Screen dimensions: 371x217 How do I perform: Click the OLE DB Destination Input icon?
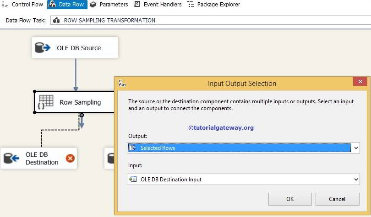(x=133, y=179)
